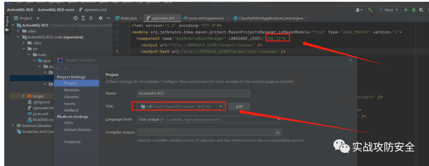Expand the top-level .idea folder
Screen dimensions: 429x166
click(19, 31)
